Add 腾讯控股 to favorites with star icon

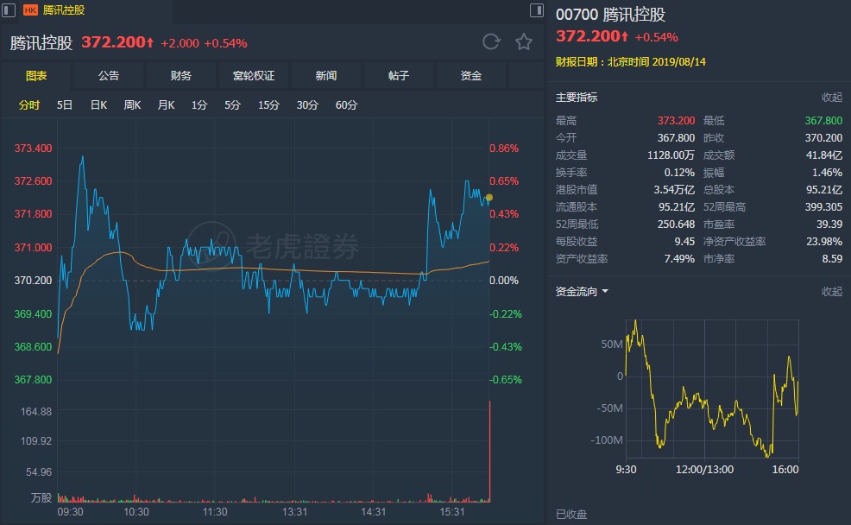tap(523, 41)
